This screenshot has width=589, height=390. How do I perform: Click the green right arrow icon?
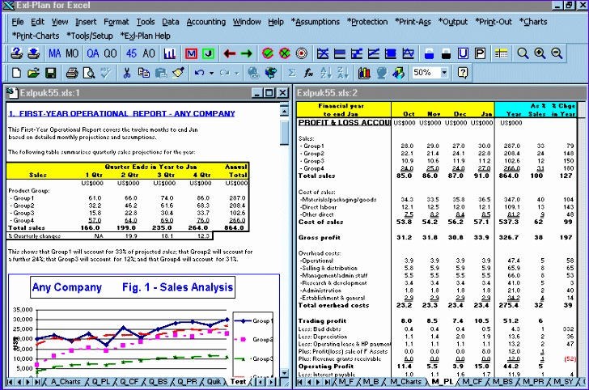pyautogui.click(x=247, y=53)
